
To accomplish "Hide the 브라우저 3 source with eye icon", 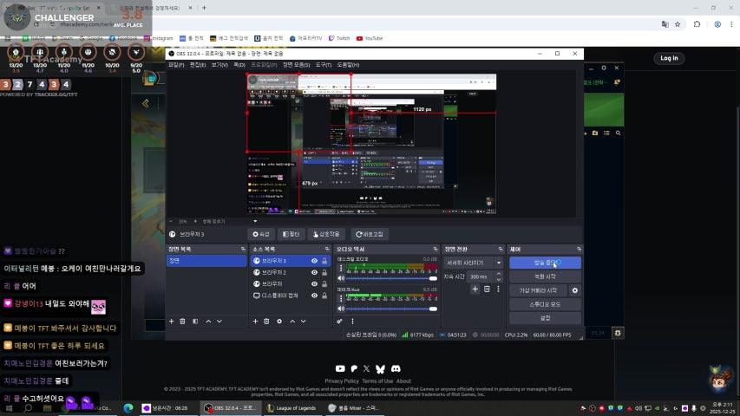I will [314, 261].
